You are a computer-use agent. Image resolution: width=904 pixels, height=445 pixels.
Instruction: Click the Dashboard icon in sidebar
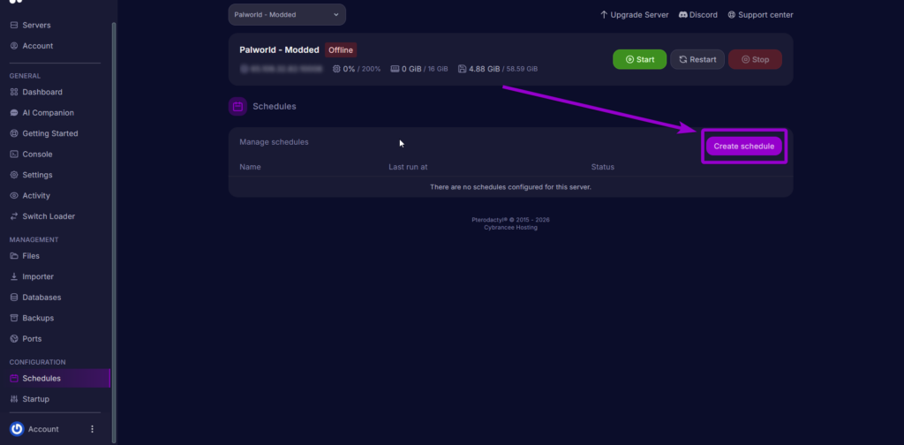[14, 92]
